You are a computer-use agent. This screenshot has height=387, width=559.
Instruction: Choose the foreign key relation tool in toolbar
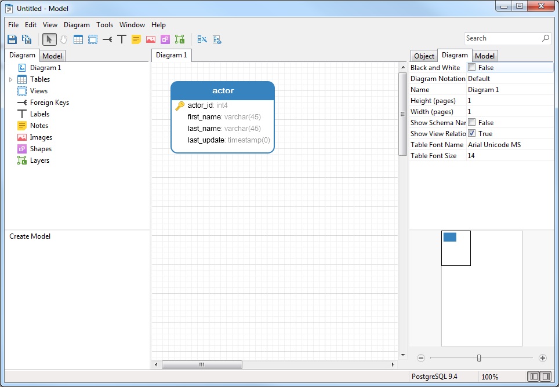[107, 39]
